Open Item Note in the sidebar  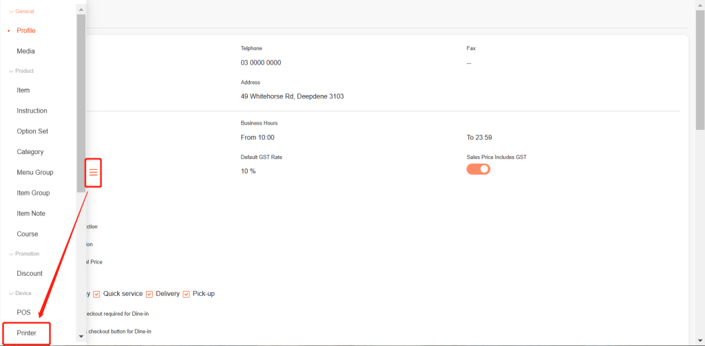31,214
